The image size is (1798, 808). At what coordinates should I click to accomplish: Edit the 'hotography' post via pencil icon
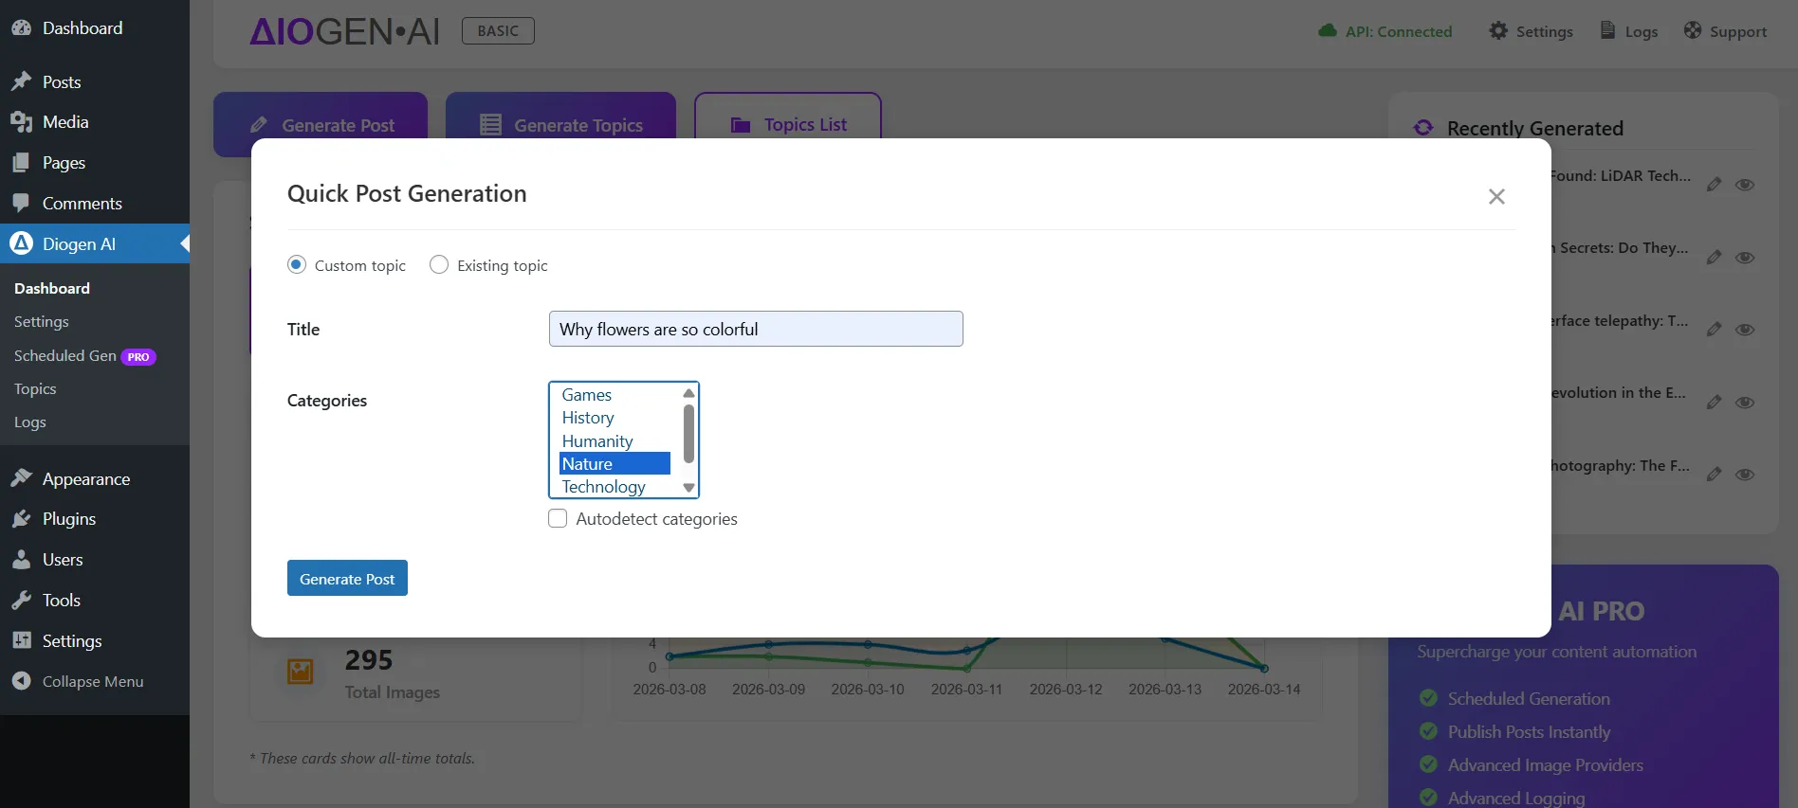point(1714,475)
